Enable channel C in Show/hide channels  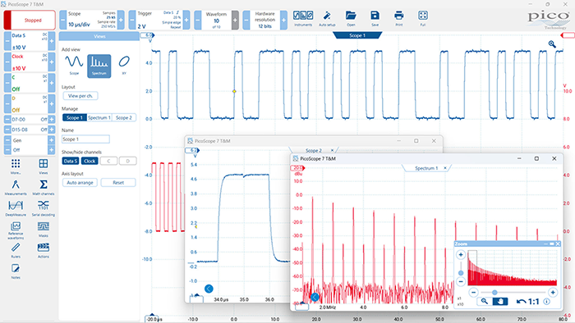(108, 161)
